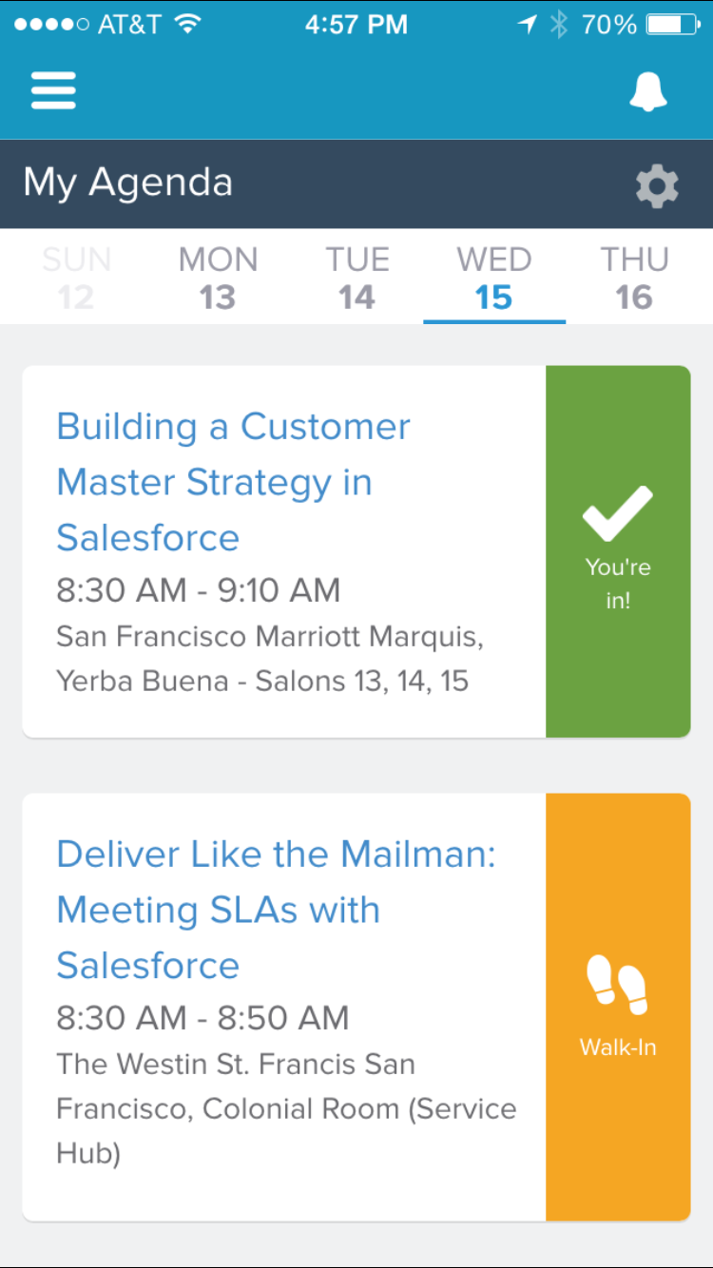Switch to TUE 14 tab
This screenshot has width=713, height=1268.
[x=357, y=278]
